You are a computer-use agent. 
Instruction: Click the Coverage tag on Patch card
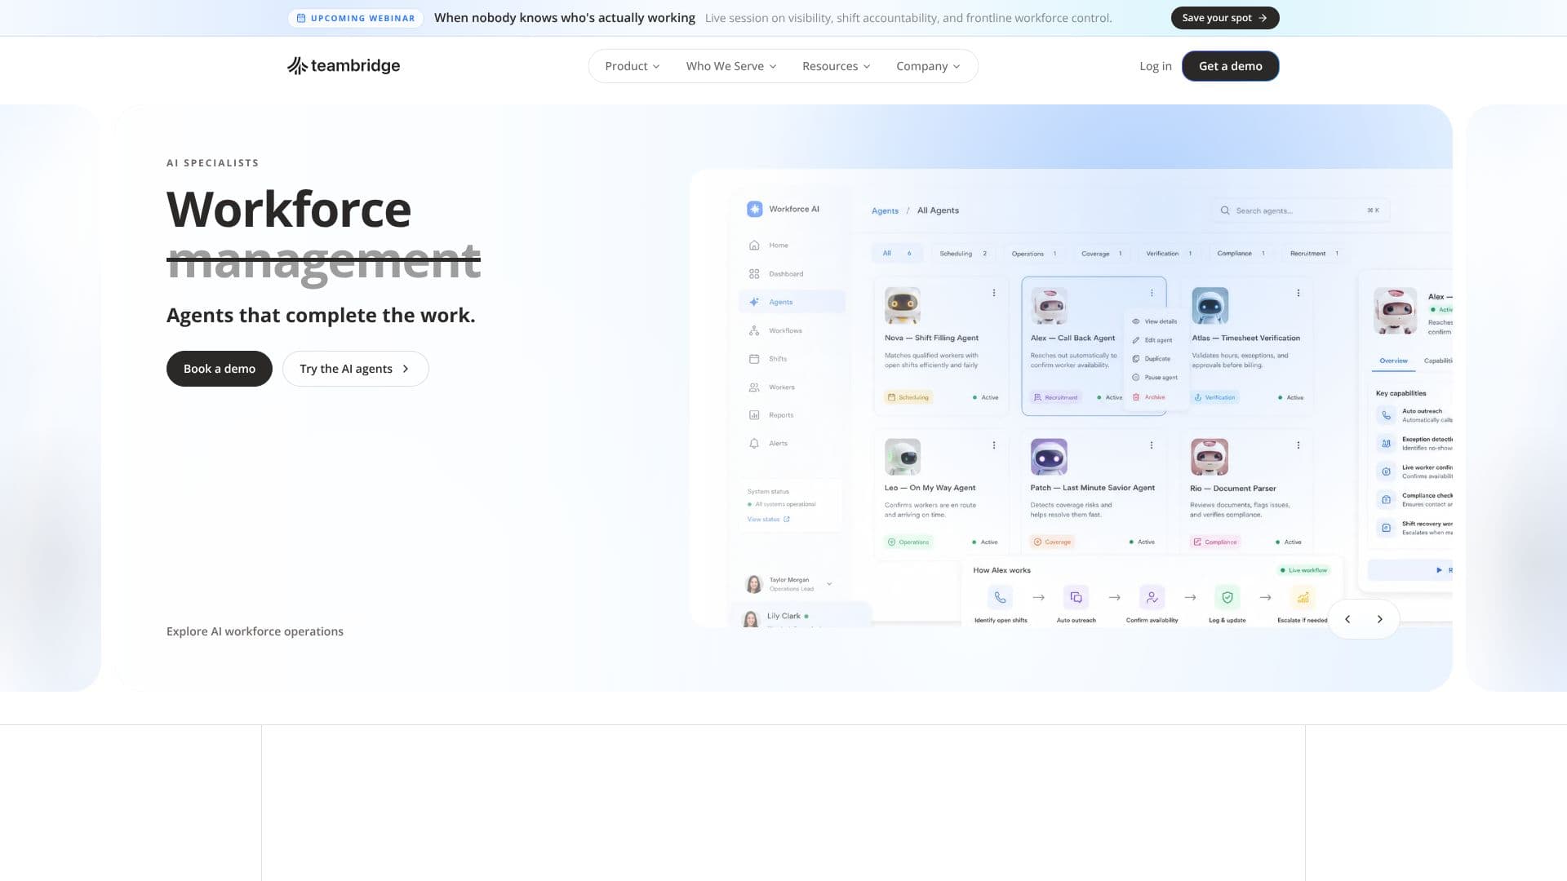1052,542
